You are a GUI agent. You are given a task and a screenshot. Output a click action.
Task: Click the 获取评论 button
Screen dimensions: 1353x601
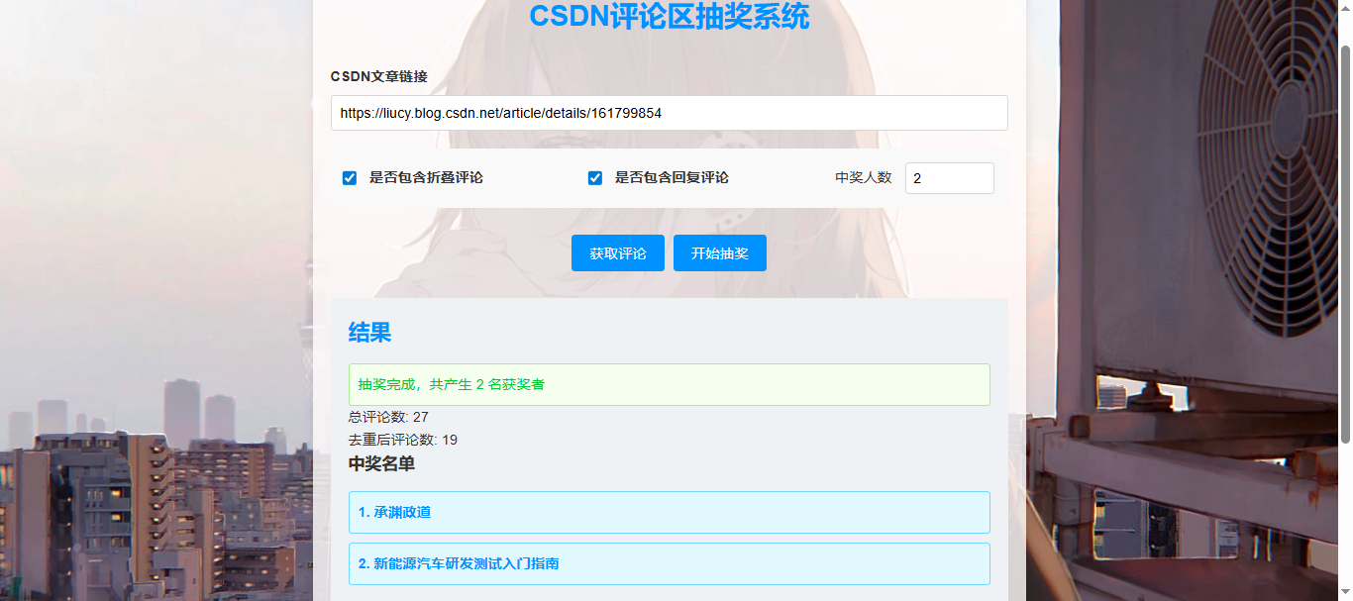(618, 253)
